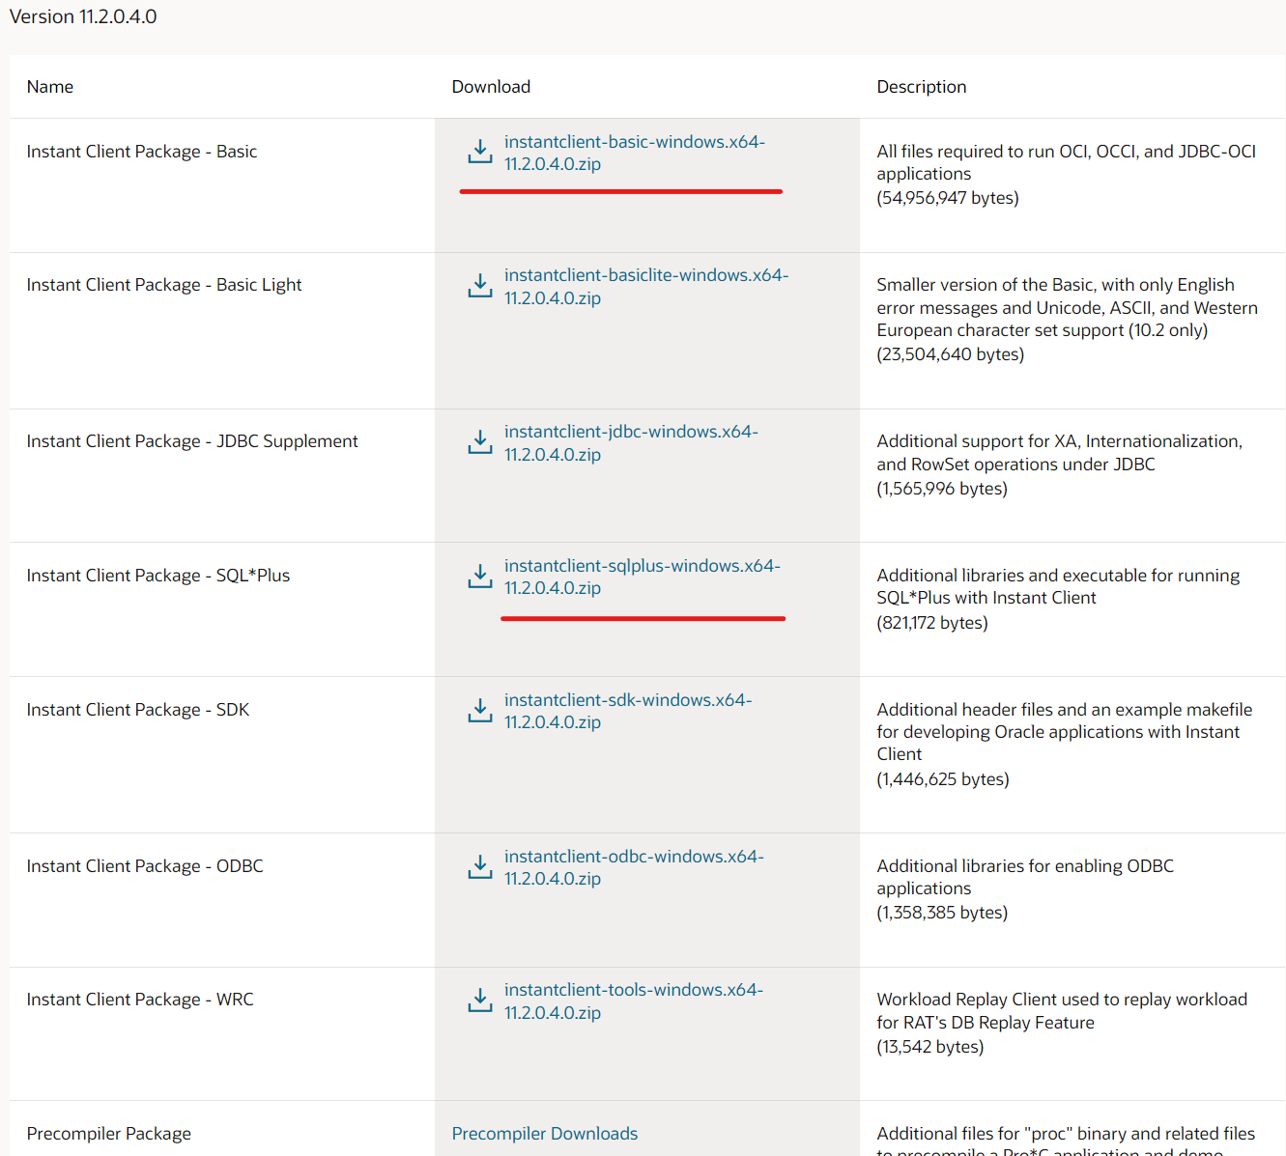The width and height of the screenshot is (1286, 1156).
Task: Click 'Additional libraries for enabling ODBC' description
Action: tap(1025, 877)
